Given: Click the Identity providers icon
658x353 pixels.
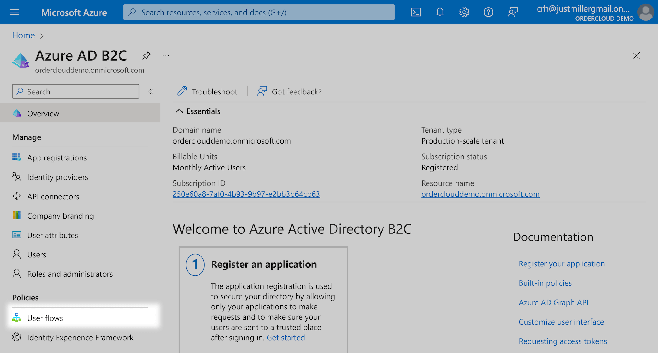Looking at the screenshot, I should (x=17, y=176).
